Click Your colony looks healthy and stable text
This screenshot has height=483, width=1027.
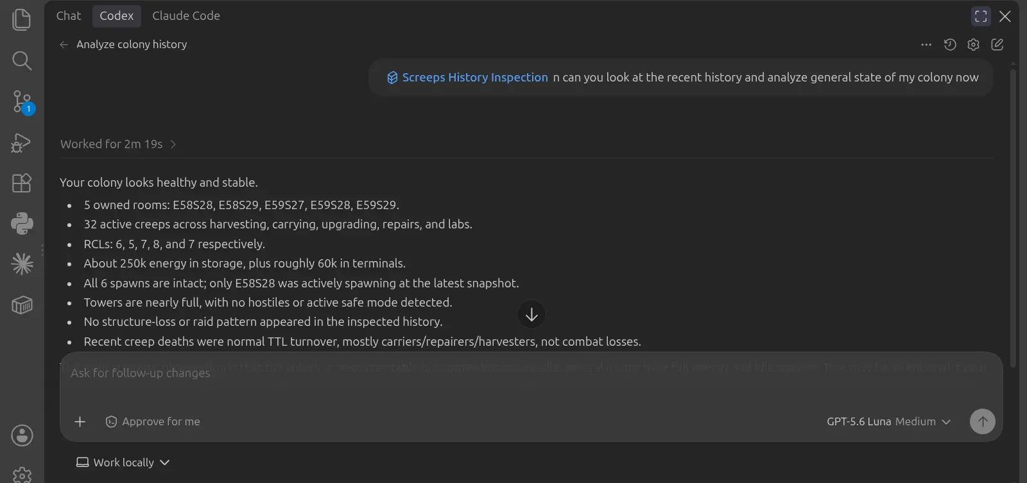pos(159,183)
